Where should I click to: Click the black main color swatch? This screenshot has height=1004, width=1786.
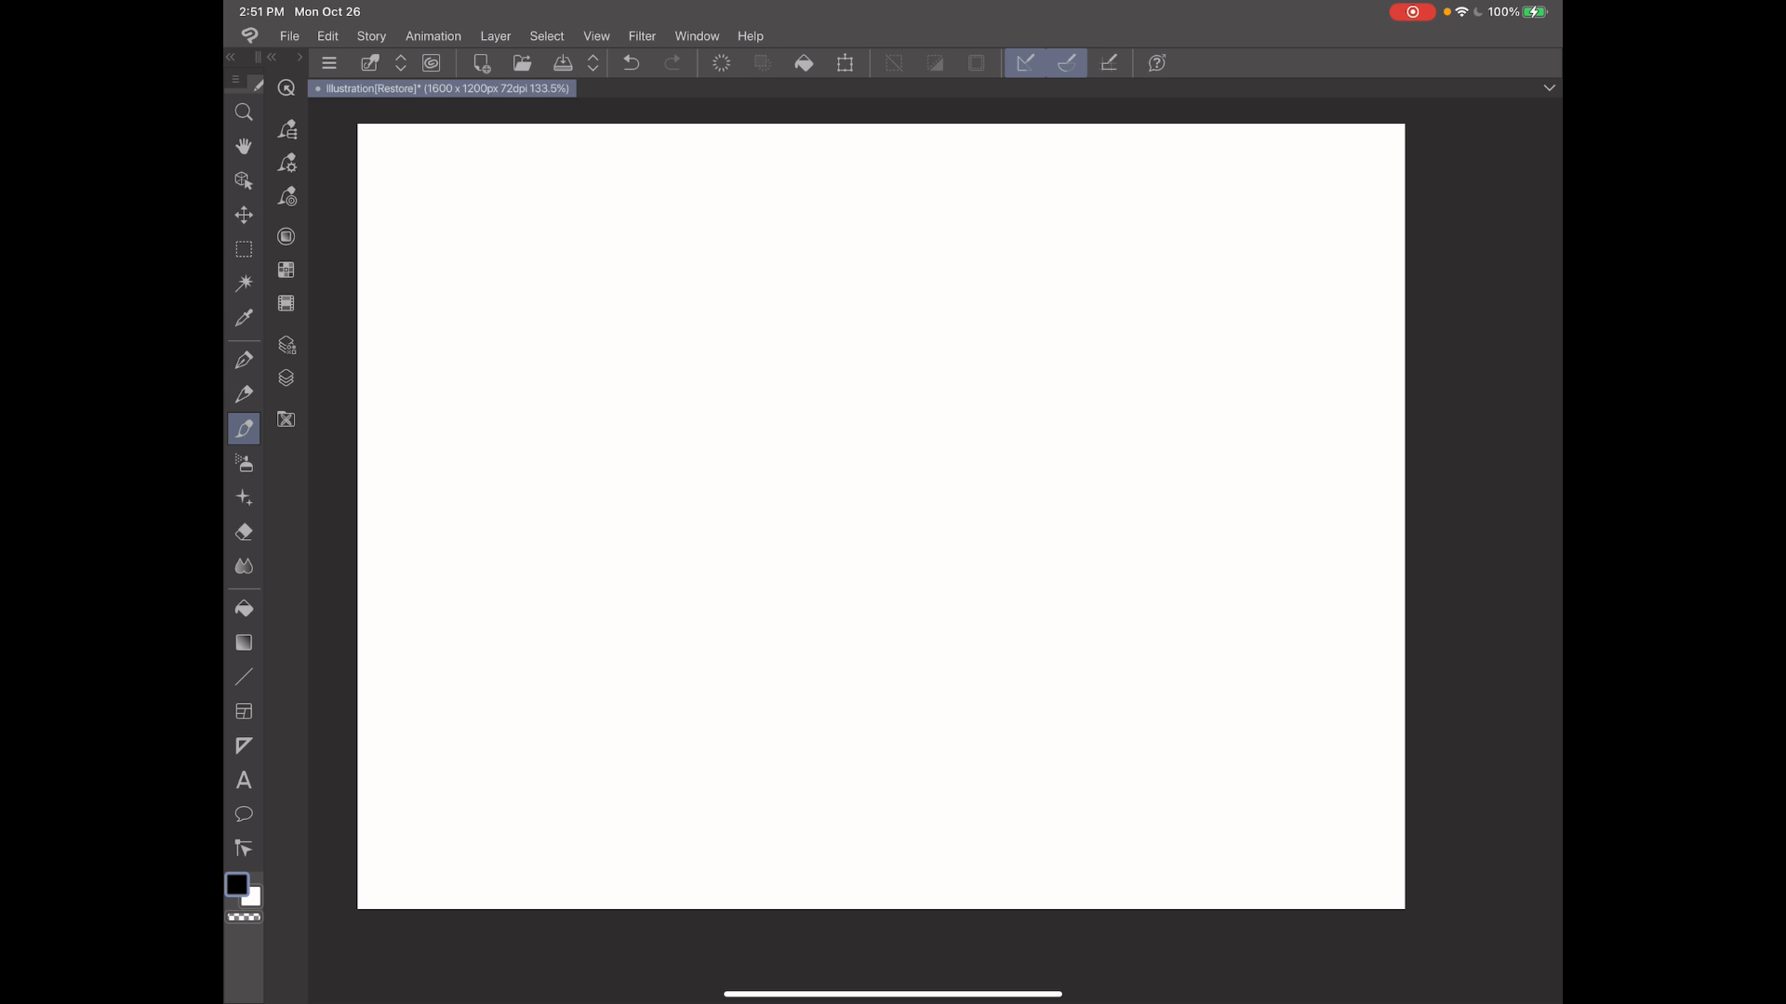pos(236,884)
